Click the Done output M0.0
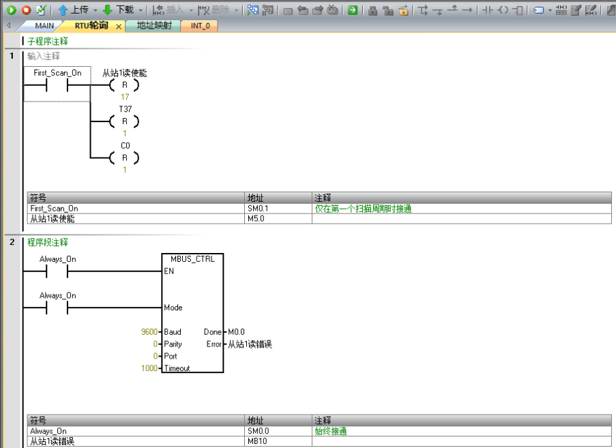616x448 pixels. (x=236, y=332)
